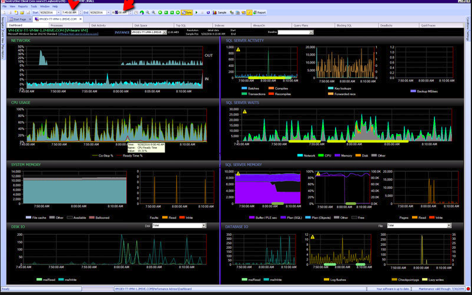Open the View menu
The height and width of the screenshot is (295, 472).
click(x=12, y=6)
